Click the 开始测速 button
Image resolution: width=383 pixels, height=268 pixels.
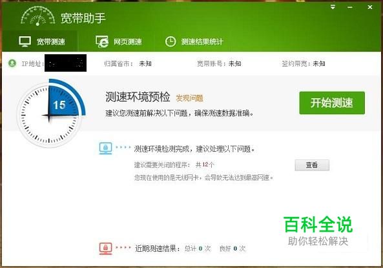(332, 103)
